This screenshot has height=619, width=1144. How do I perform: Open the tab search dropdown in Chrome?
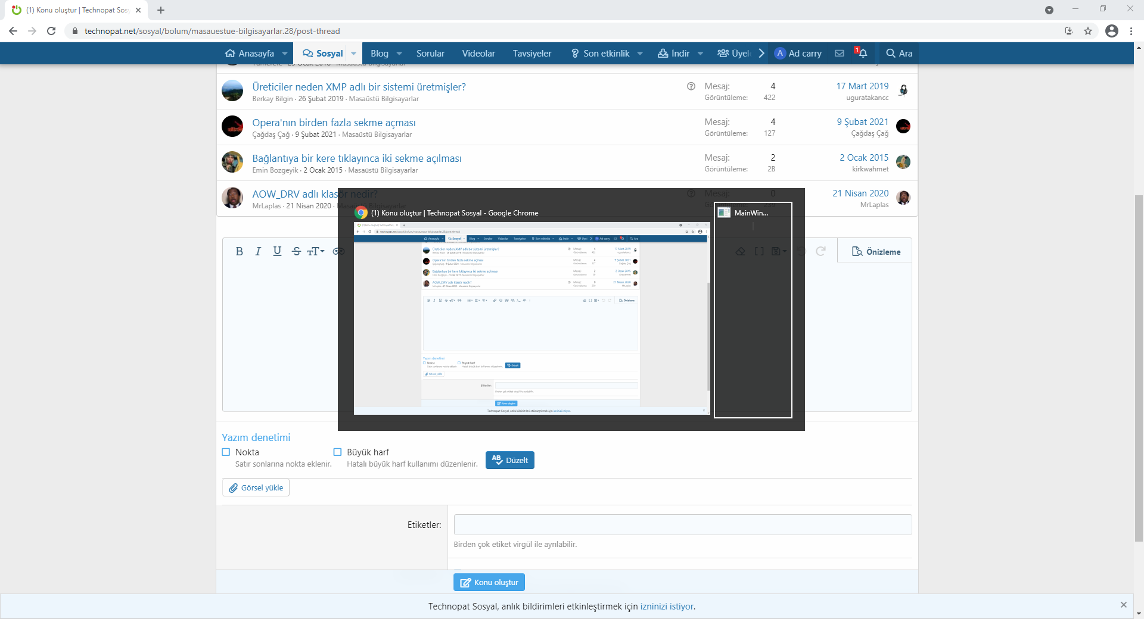point(1049,10)
